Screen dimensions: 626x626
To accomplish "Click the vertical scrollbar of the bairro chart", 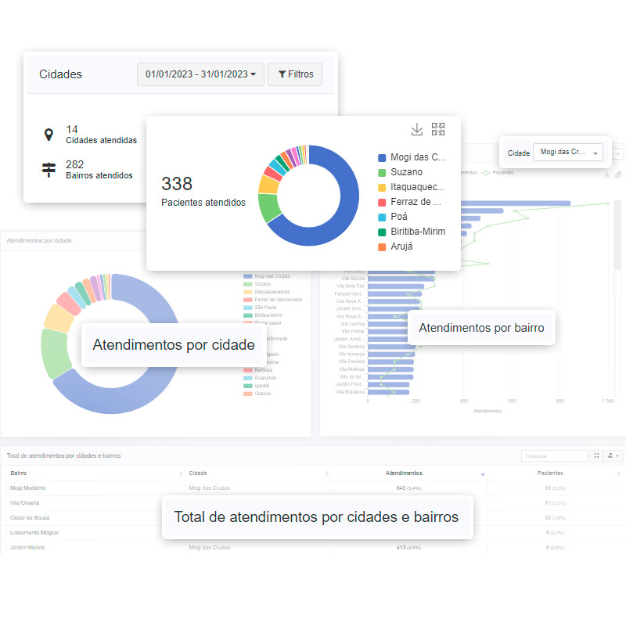I will (618, 233).
